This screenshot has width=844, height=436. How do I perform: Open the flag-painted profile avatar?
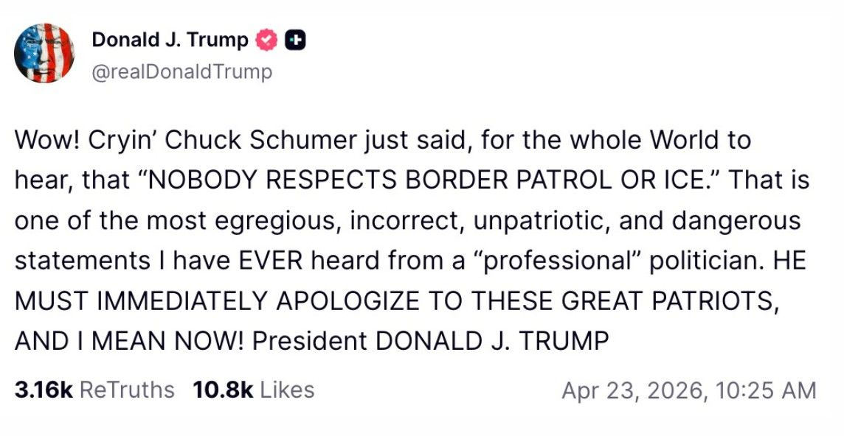coord(44,52)
